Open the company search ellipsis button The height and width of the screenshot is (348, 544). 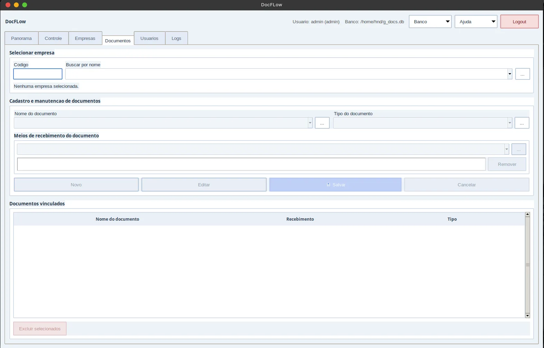point(523,74)
